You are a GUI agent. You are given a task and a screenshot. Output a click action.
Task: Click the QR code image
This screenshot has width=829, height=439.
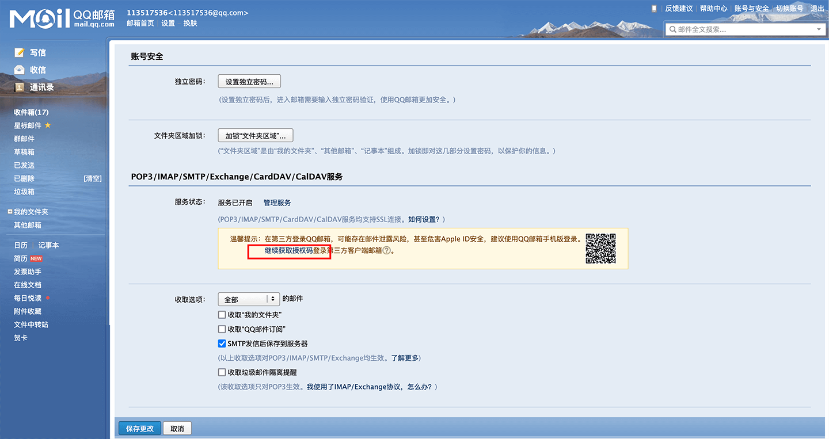601,249
